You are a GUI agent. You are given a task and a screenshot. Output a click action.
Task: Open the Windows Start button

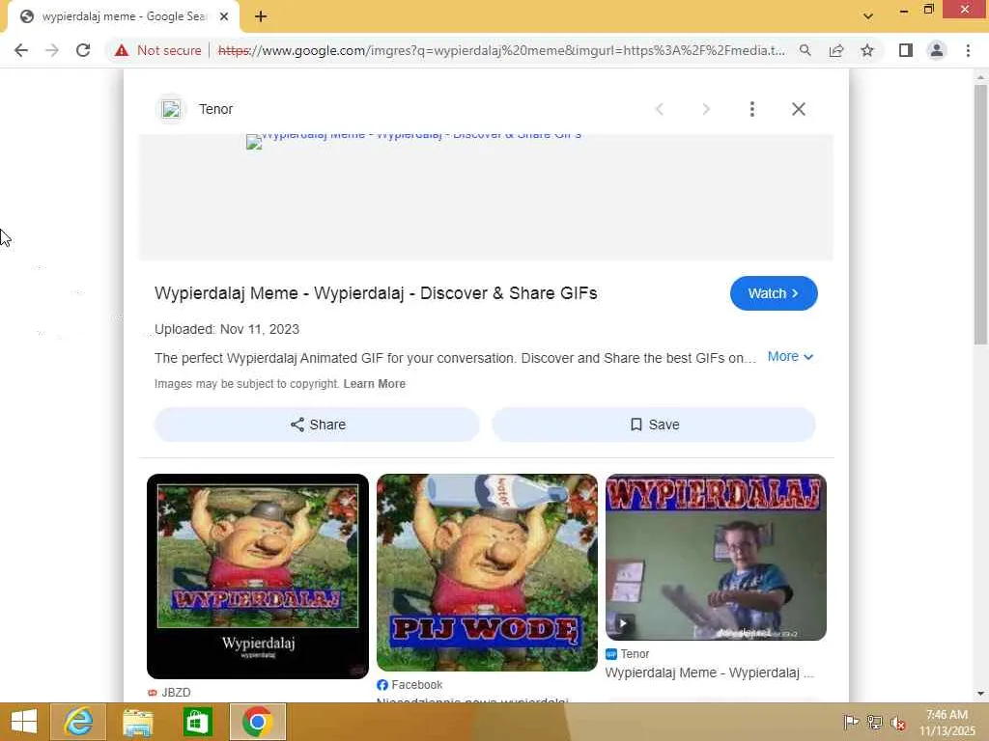24,722
